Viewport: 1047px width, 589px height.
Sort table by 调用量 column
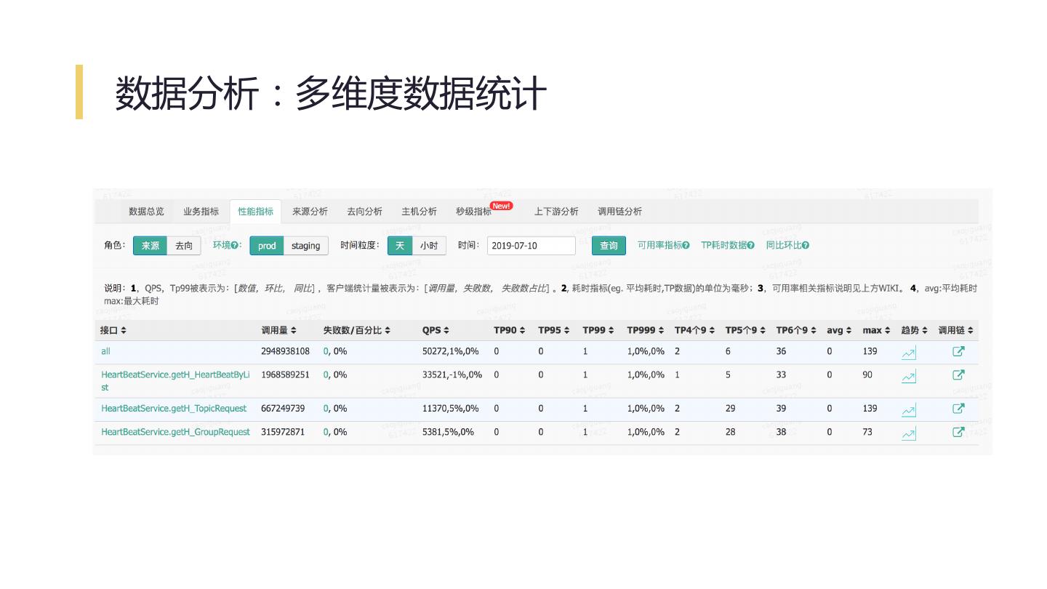click(278, 330)
